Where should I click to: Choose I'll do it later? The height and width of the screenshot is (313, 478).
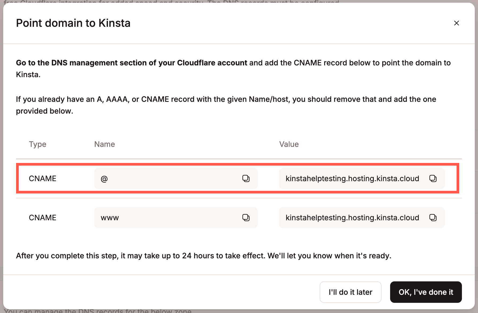350,292
